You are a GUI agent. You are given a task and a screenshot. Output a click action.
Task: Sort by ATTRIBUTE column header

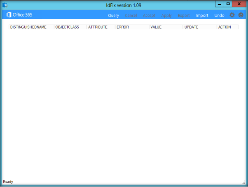(101, 27)
